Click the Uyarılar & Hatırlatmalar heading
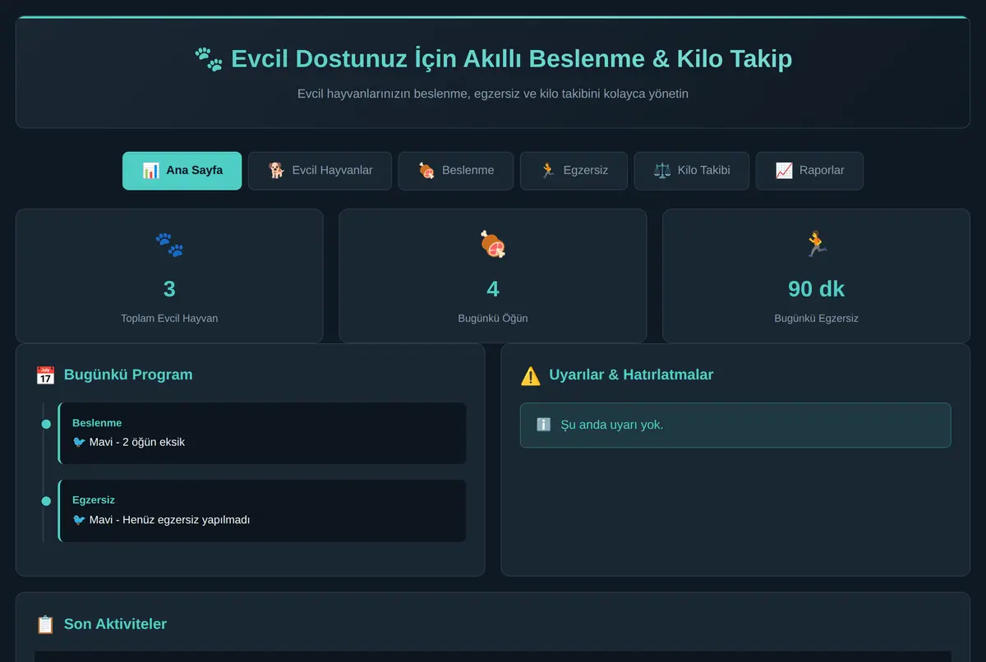 pyautogui.click(x=631, y=375)
